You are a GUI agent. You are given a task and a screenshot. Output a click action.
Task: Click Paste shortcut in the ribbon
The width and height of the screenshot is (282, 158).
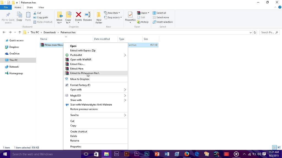coord(43,22)
